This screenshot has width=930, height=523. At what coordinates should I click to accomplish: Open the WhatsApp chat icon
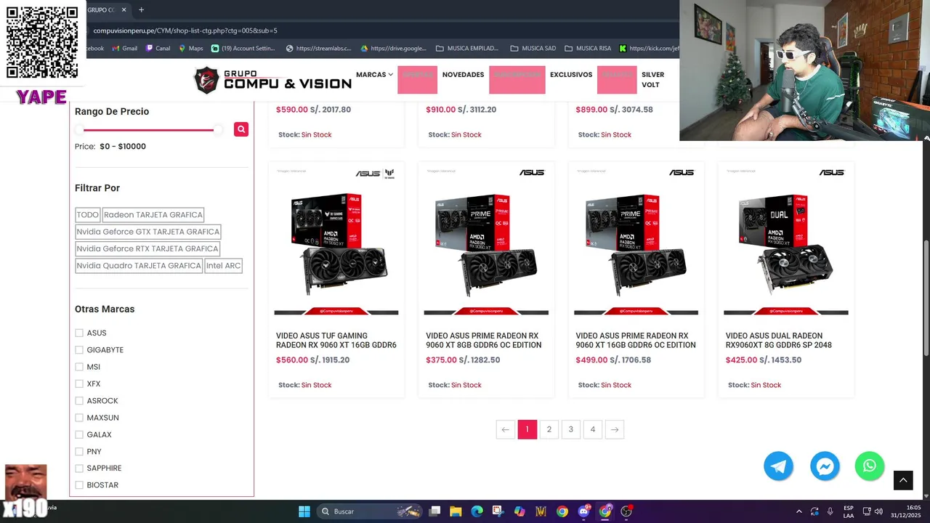(x=870, y=466)
